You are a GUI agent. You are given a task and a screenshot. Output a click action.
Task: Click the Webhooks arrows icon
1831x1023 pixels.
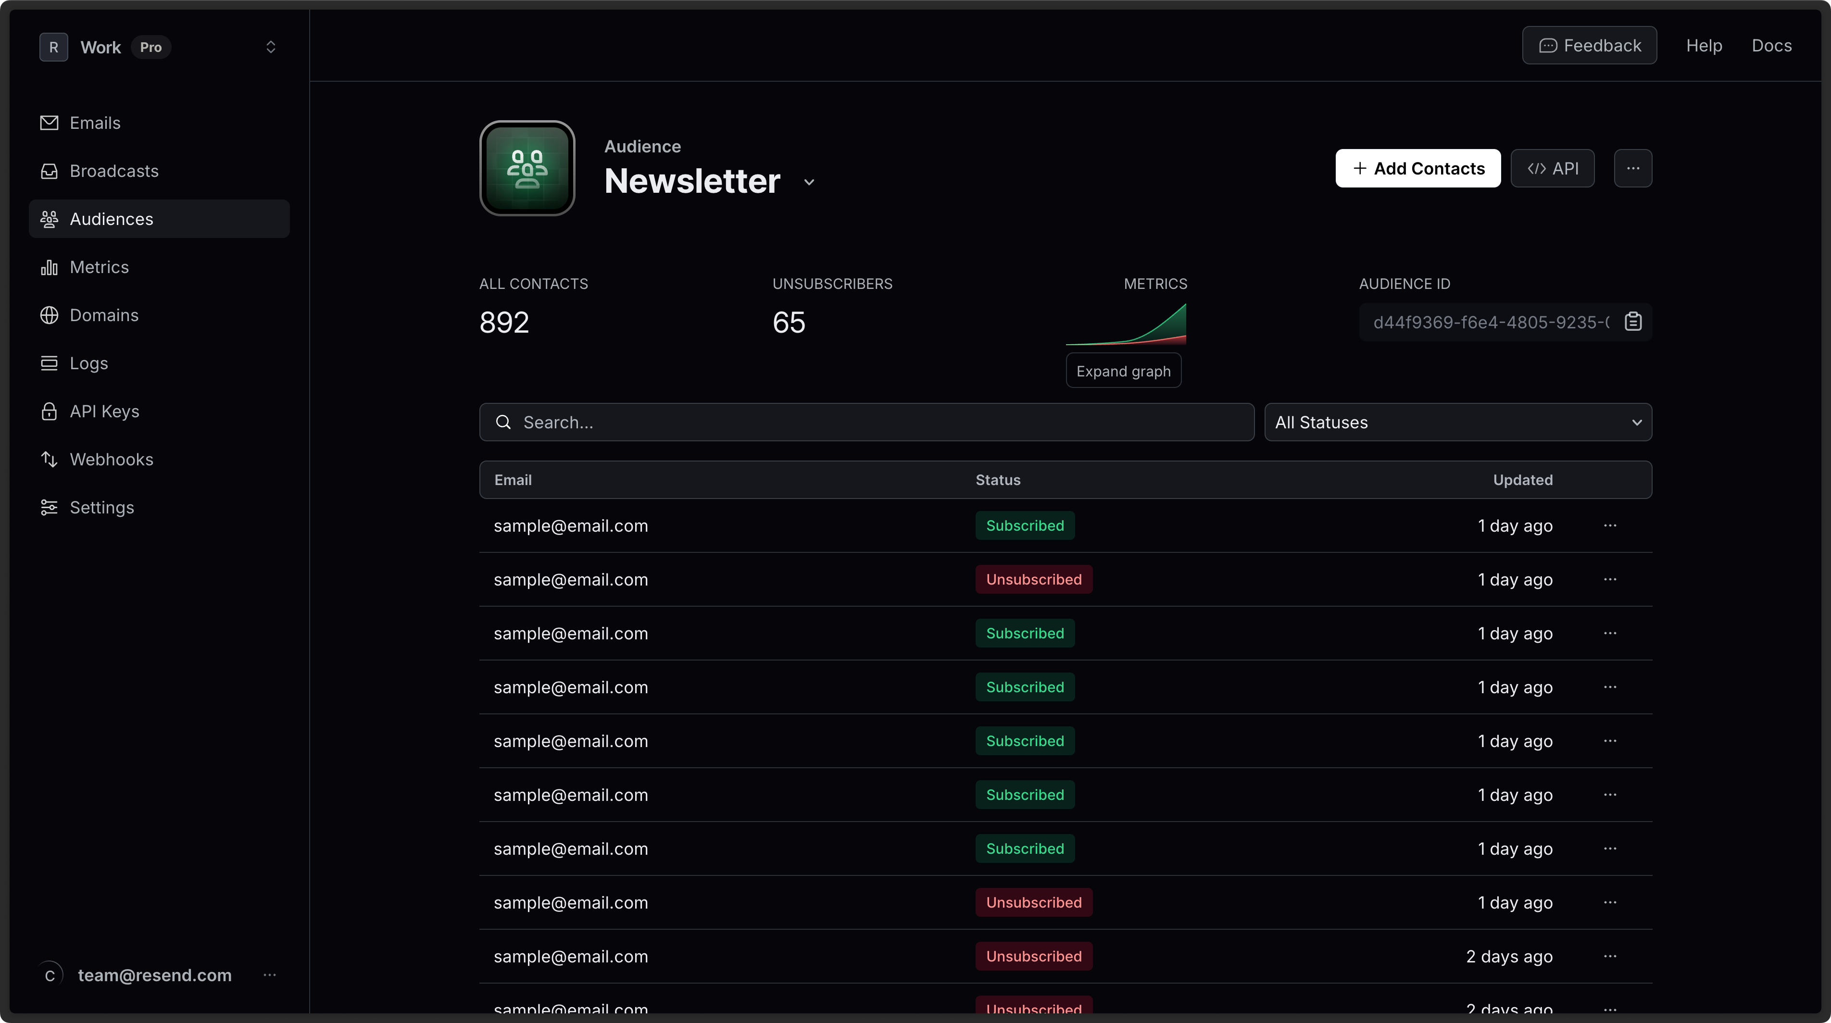coord(49,460)
